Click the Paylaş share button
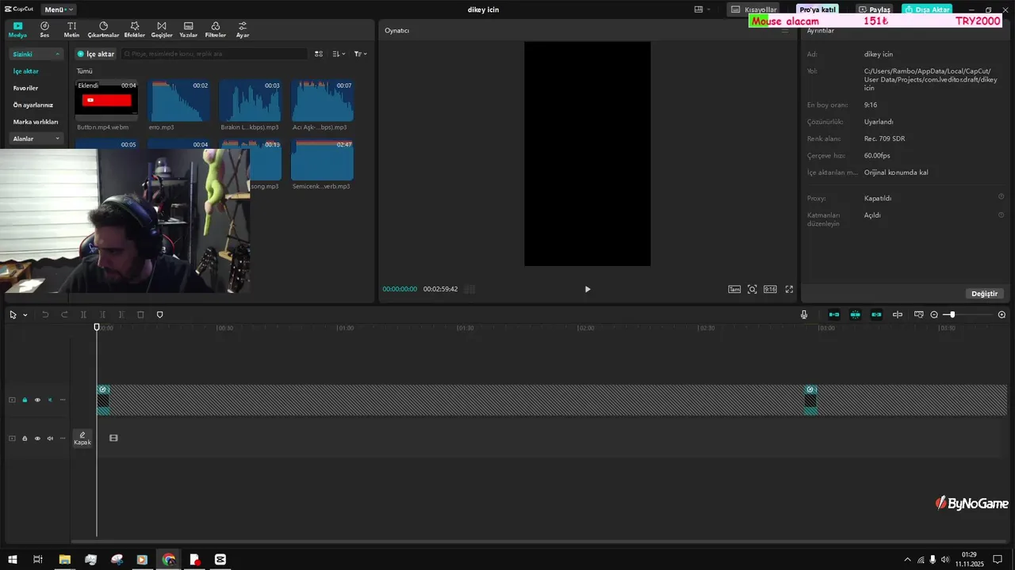Screen dimensions: 1015x570 (x=875, y=9)
